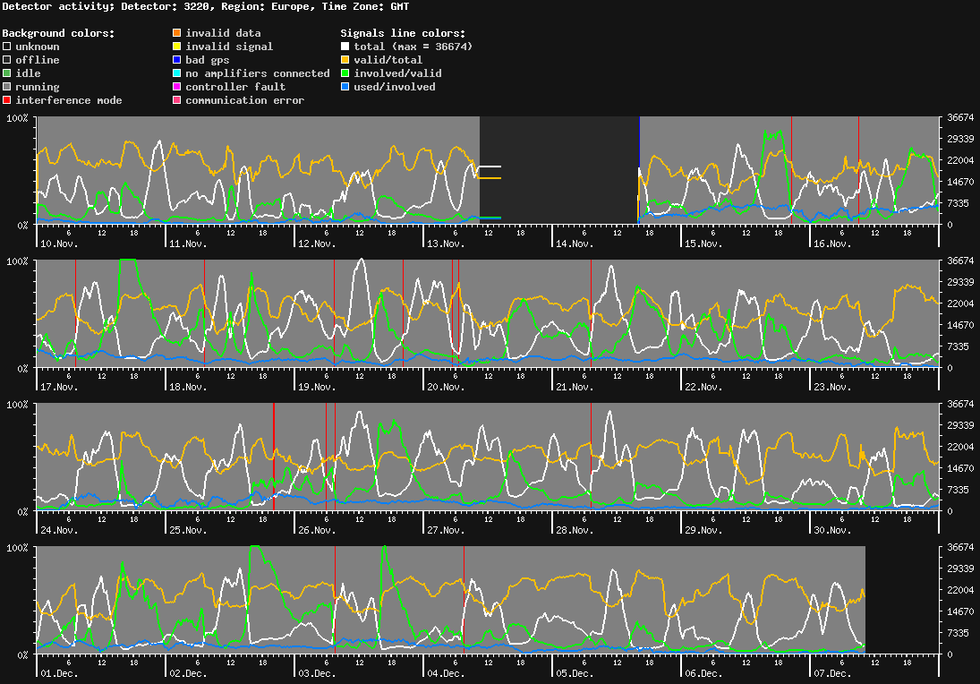The image size is (980, 684).
Task: Click the '01.Dec.' date label
Action: [59, 672]
